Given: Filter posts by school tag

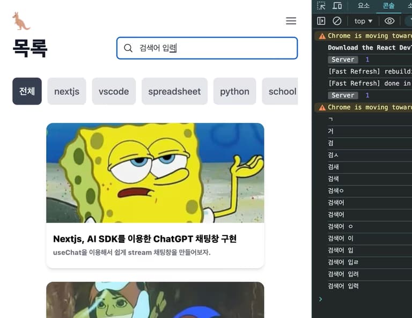Looking at the screenshot, I should (280, 91).
